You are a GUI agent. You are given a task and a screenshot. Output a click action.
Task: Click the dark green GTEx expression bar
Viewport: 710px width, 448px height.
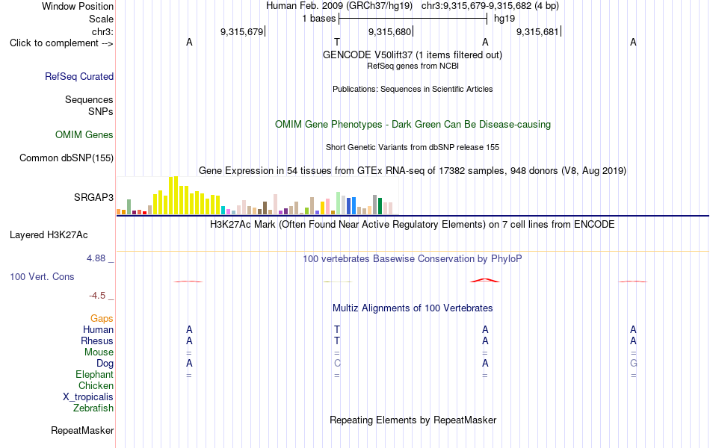pyautogui.click(x=380, y=206)
